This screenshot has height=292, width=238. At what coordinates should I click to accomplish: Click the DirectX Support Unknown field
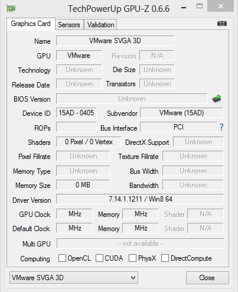(198, 142)
